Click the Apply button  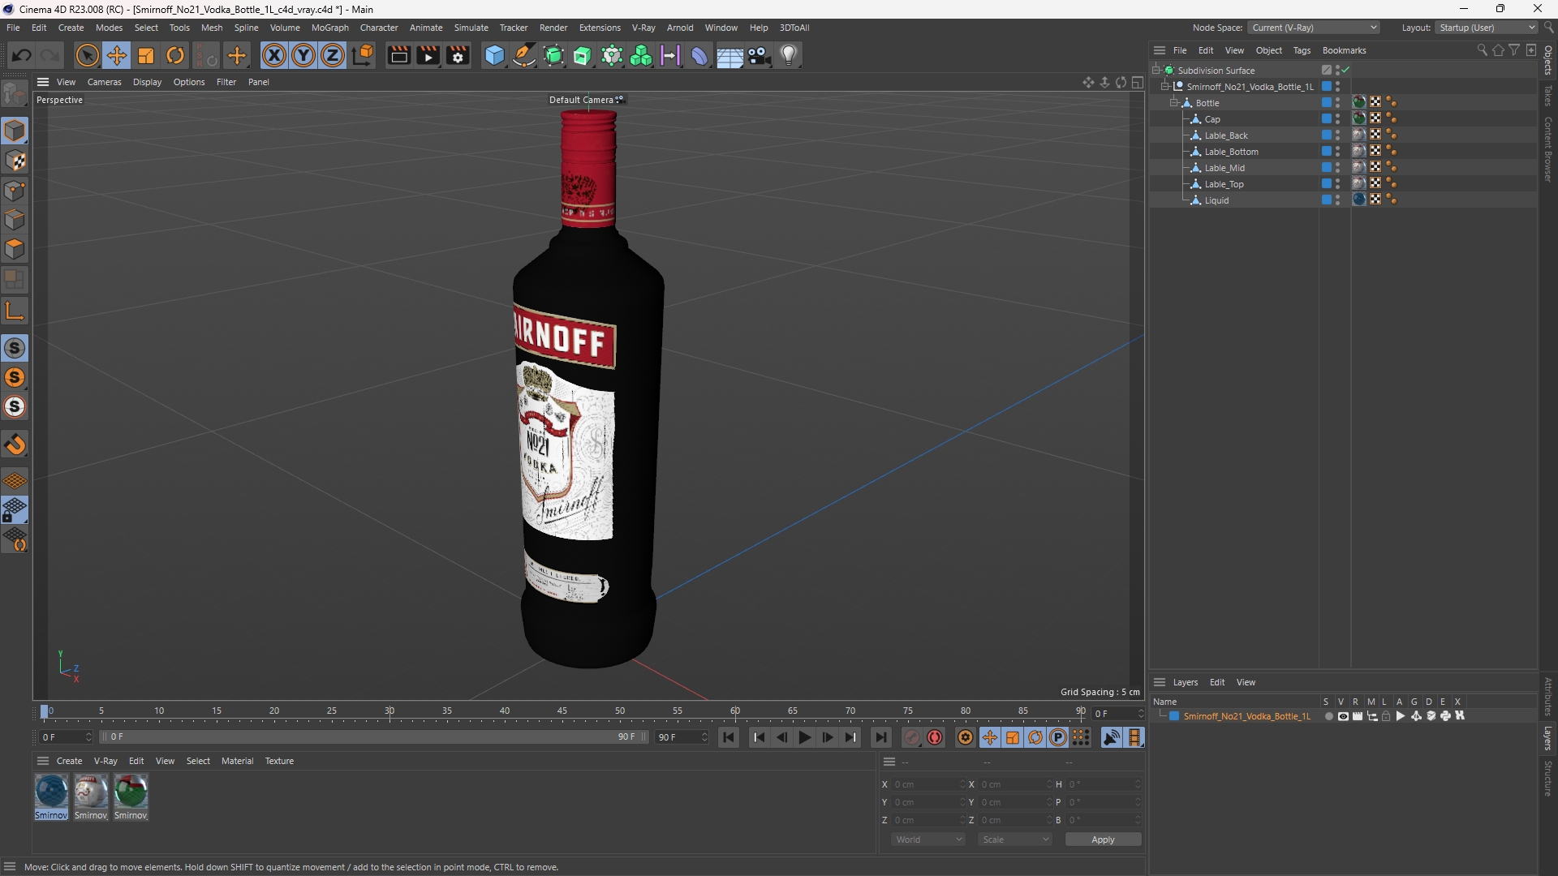click(1103, 839)
